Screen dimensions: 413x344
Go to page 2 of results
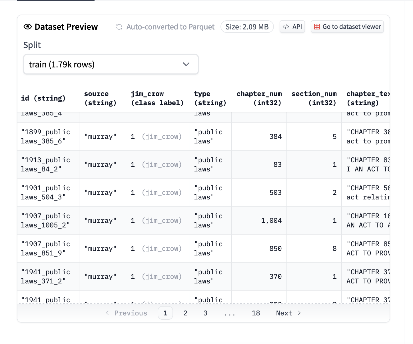pyautogui.click(x=185, y=313)
